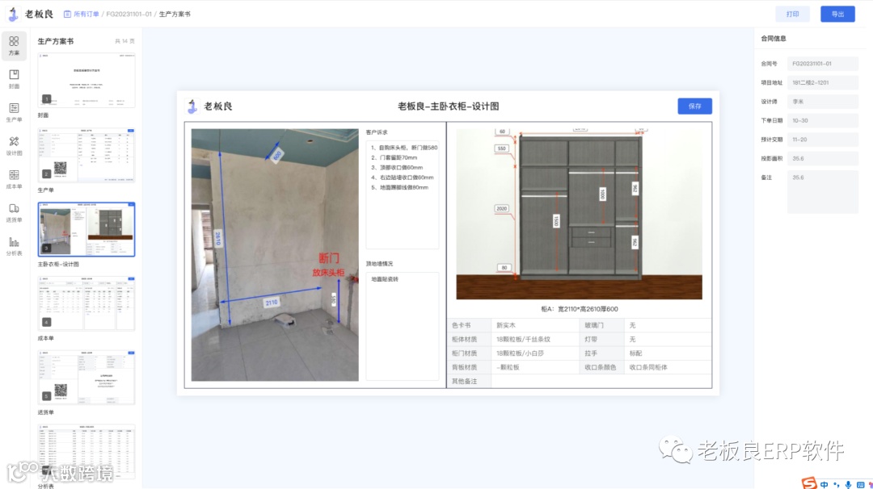This screenshot has width=873, height=489.
Task: Click the 导出 export button
Action: click(x=837, y=14)
